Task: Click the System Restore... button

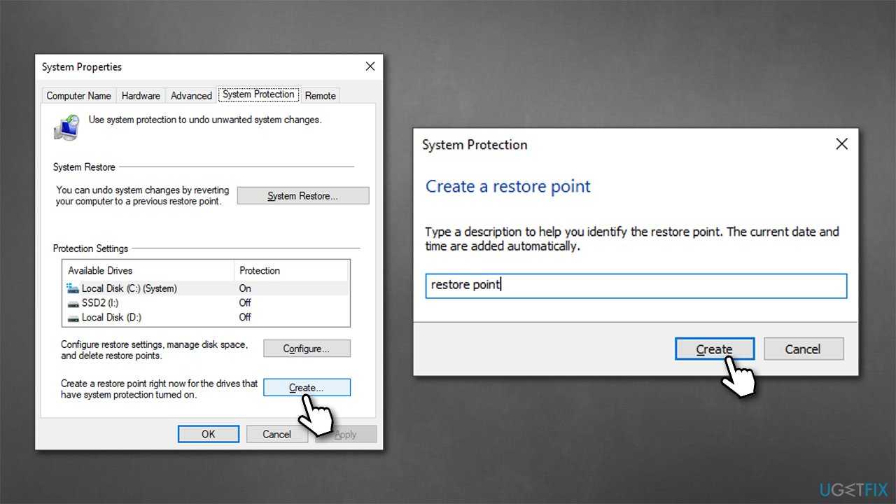Action: click(x=302, y=196)
